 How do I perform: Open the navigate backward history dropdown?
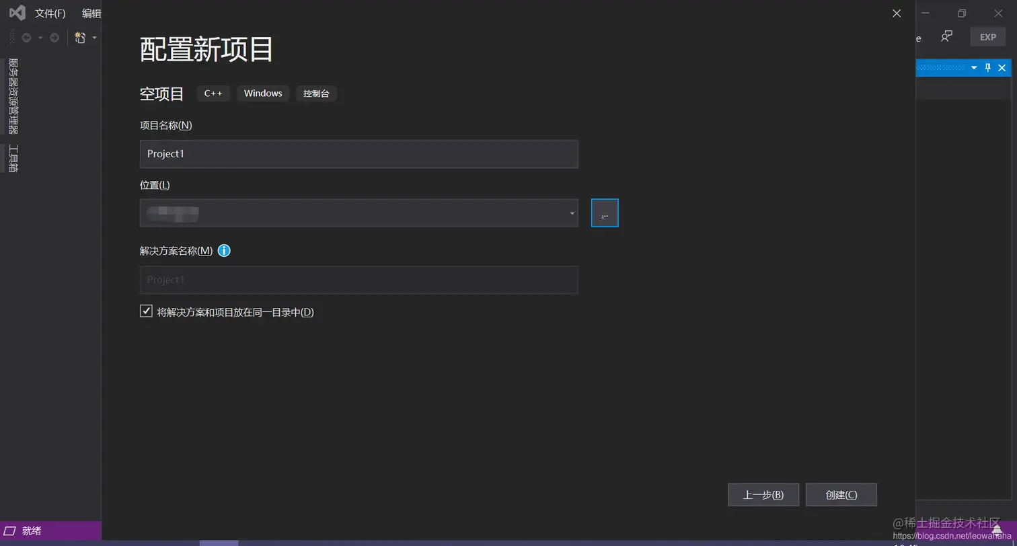pos(40,38)
